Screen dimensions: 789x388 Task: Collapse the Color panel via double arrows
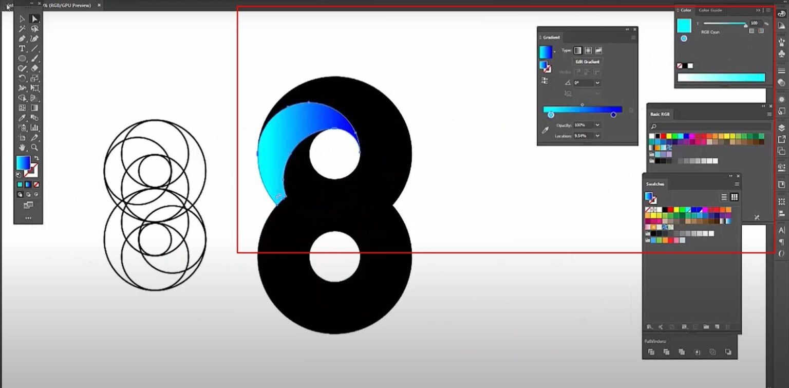coord(758,10)
